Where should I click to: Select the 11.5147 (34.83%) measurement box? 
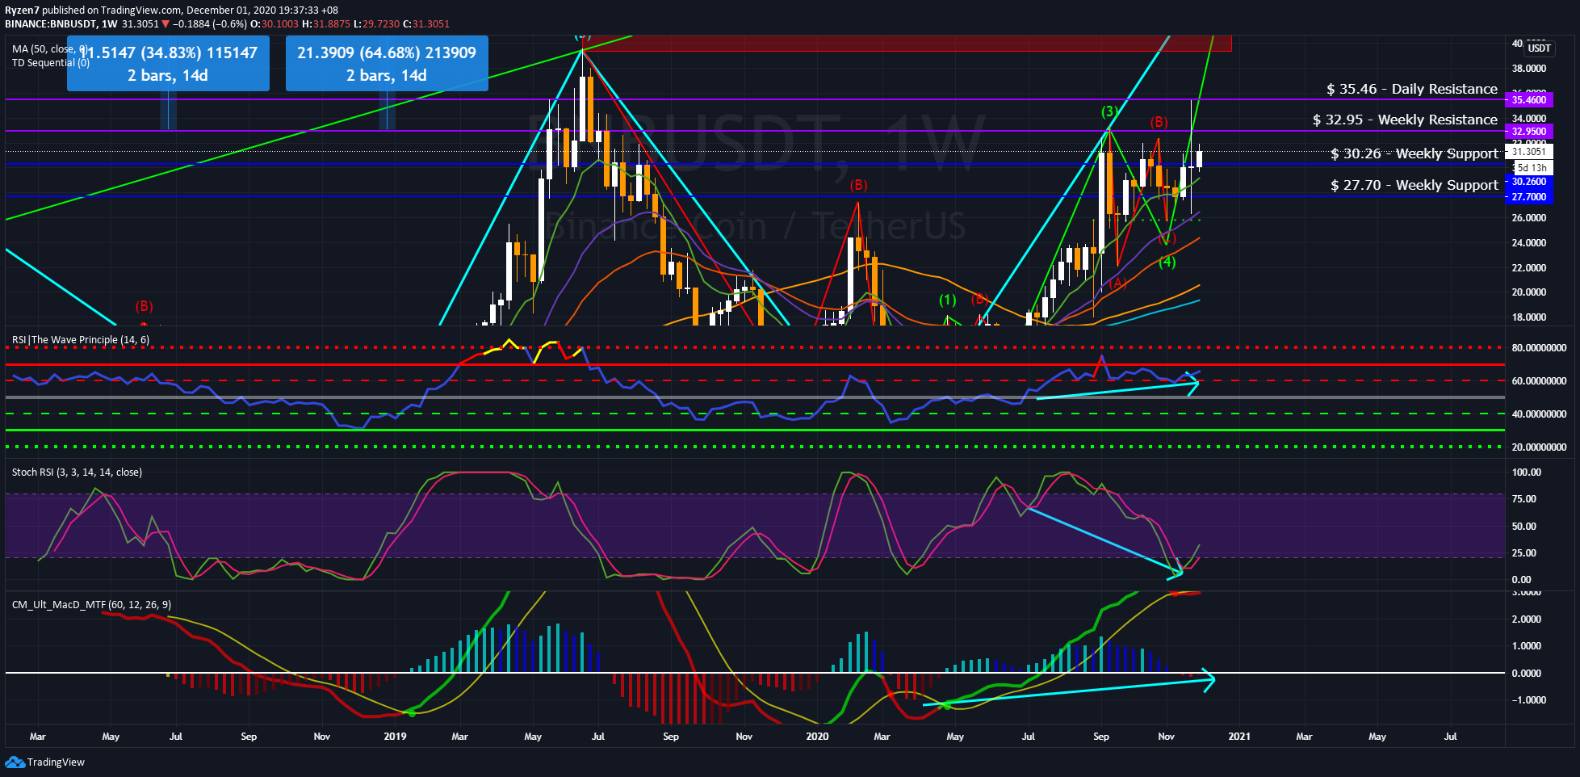[168, 63]
